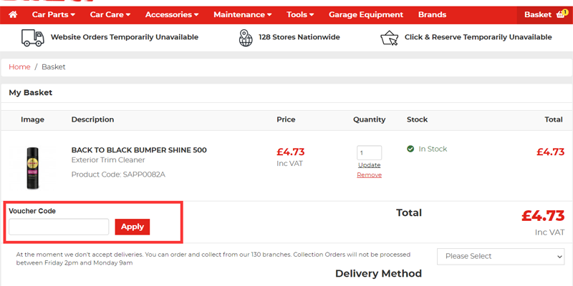Click the 'Stock' column header
The width and height of the screenshot is (573, 286).
point(417,119)
